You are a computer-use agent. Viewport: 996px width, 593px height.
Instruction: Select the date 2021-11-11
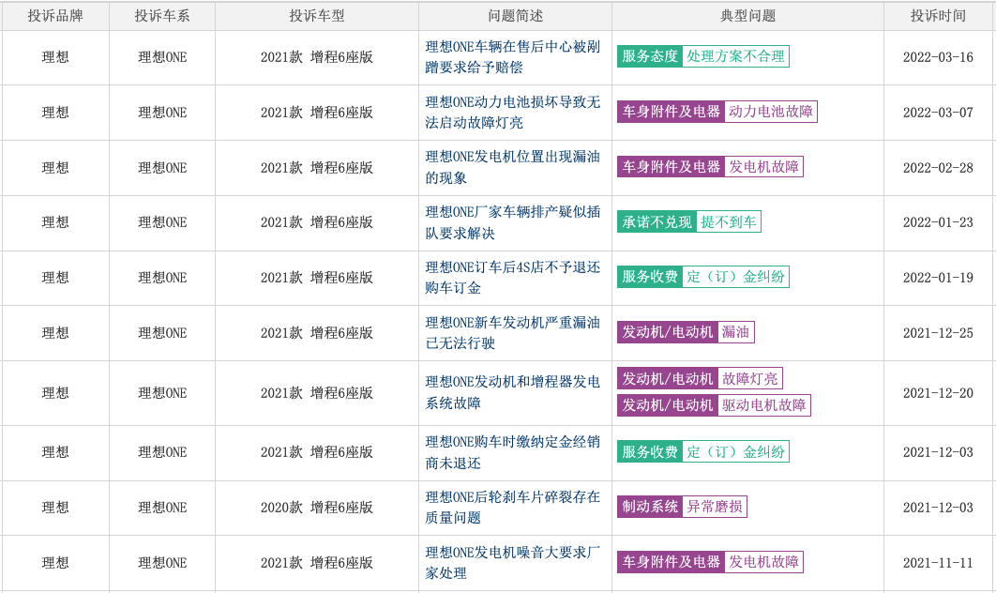point(938,562)
